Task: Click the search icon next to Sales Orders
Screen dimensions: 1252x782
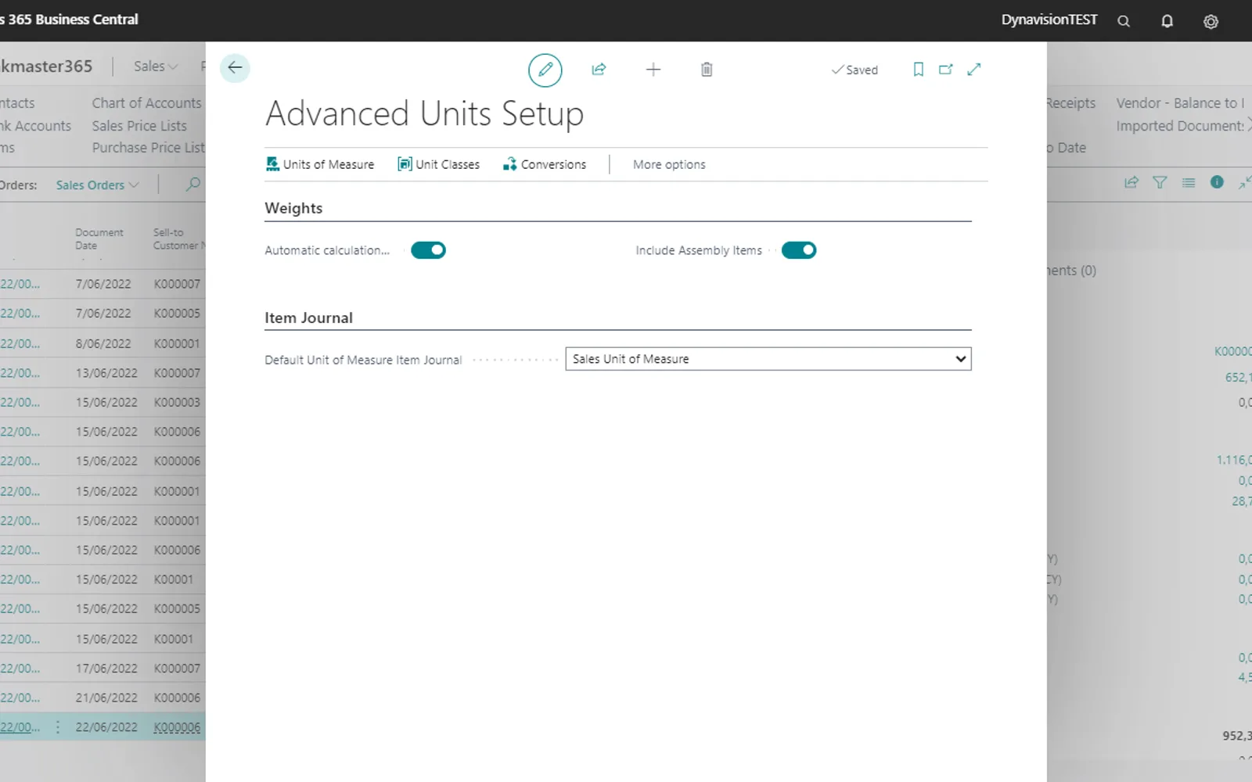Action: click(193, 185)
